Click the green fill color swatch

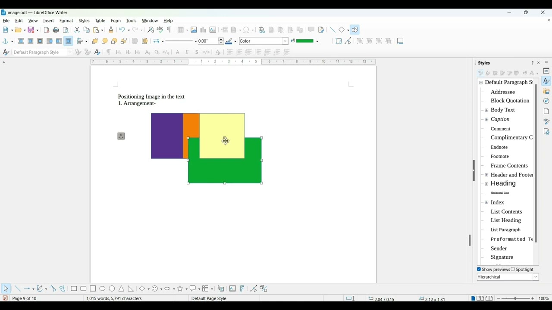(x=304, y=41)
